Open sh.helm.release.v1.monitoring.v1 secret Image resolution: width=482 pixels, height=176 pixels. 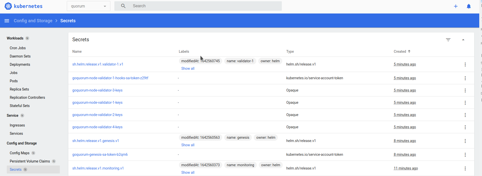pyautogui.click(x=98, y=168)
